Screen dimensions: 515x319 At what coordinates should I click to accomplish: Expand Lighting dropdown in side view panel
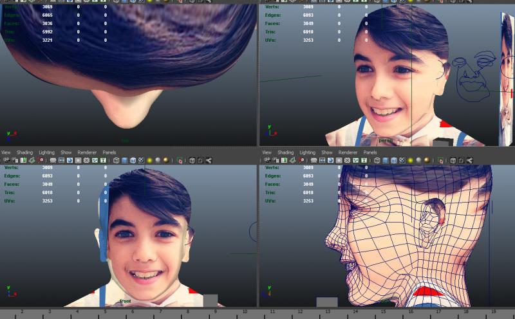308,152
